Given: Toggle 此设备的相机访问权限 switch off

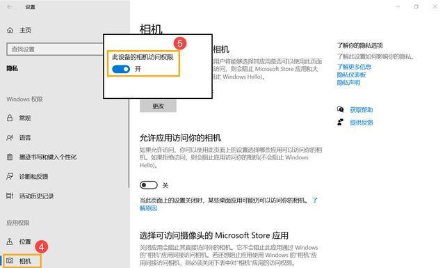Looking at the screenshot, I should click(x=121, y=69).
